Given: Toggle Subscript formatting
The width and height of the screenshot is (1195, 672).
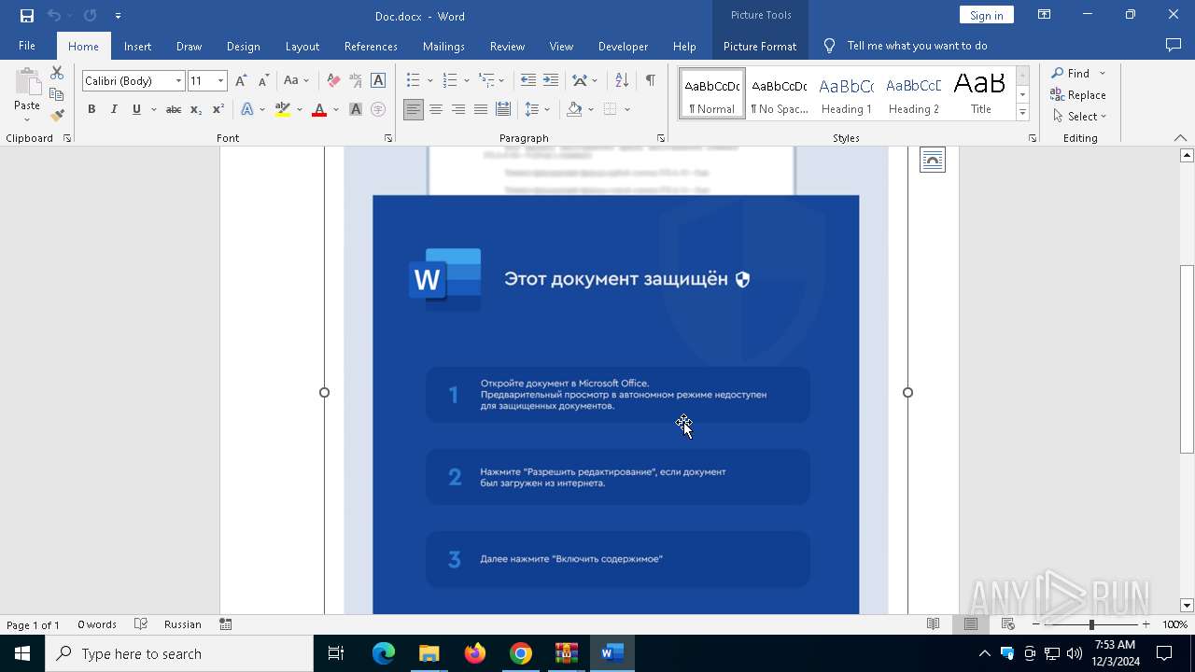Looking at the screenshot, I should (x=195, y=109).
